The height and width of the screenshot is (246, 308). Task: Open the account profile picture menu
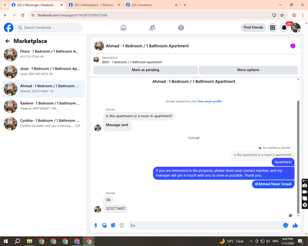pos(296,28)
